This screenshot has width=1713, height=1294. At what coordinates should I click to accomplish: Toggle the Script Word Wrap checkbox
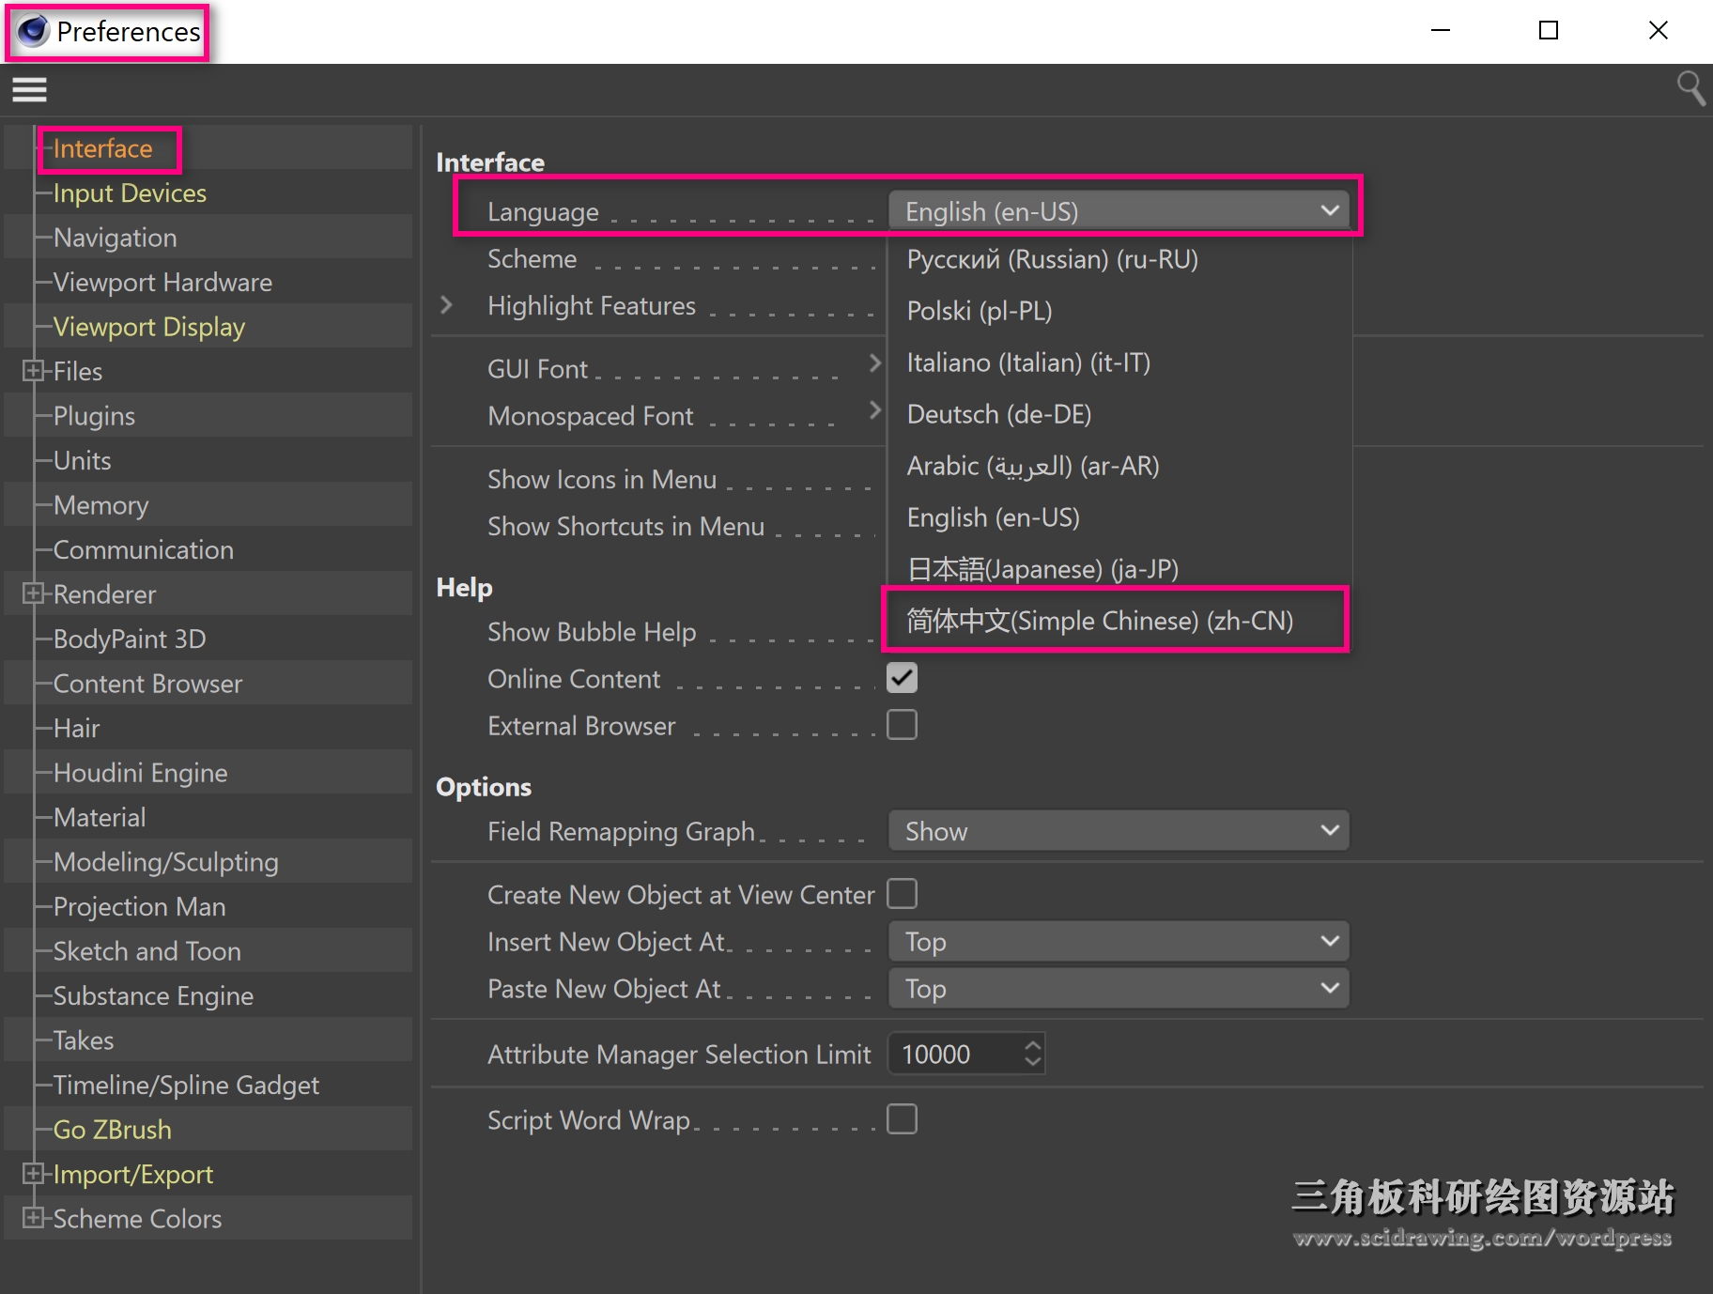[902, 1119]
